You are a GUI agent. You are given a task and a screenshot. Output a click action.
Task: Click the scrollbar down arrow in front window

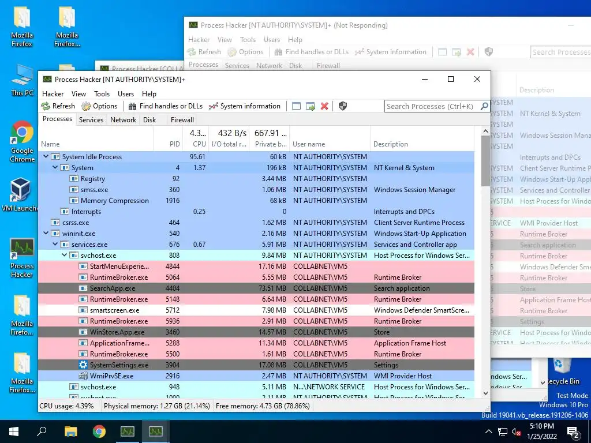(485, 393)
